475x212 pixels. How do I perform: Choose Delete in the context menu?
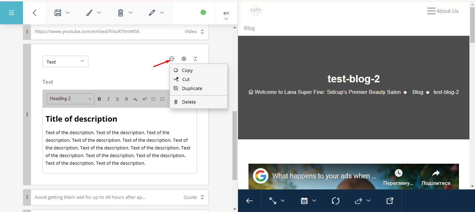(x=189, y=102)
